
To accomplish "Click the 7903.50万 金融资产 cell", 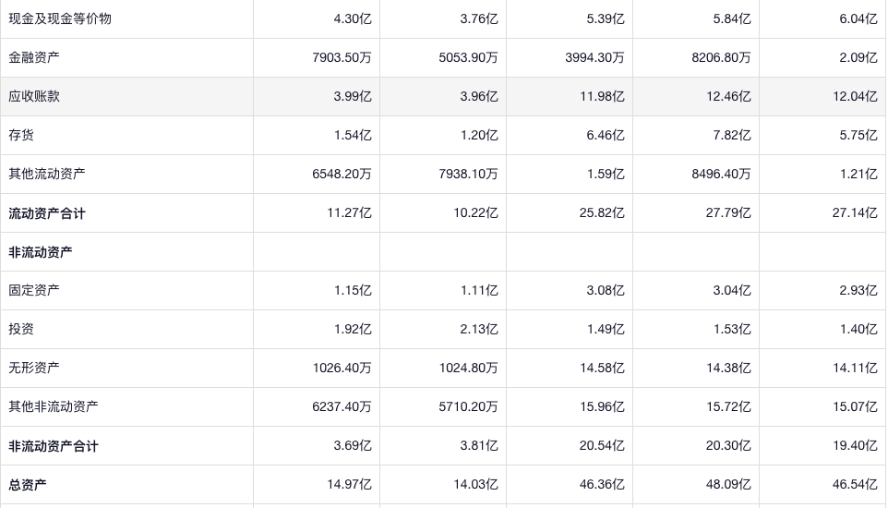I will pos(342,57).
